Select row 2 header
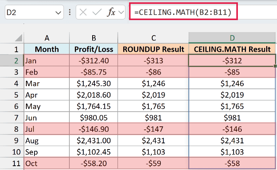The width and height of the screenshot is (277, 170). pyautogui.click(x=12, y=61)
